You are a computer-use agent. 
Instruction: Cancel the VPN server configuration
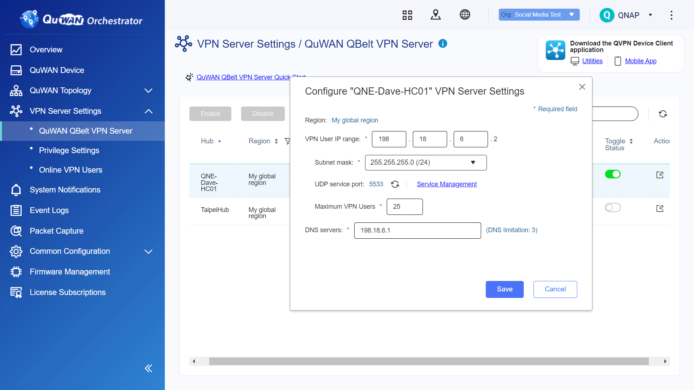pyautogui.click(x=555, y=289)
